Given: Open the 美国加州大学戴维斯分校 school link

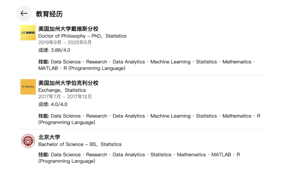Looking at the screenshot, I should 68,29.
